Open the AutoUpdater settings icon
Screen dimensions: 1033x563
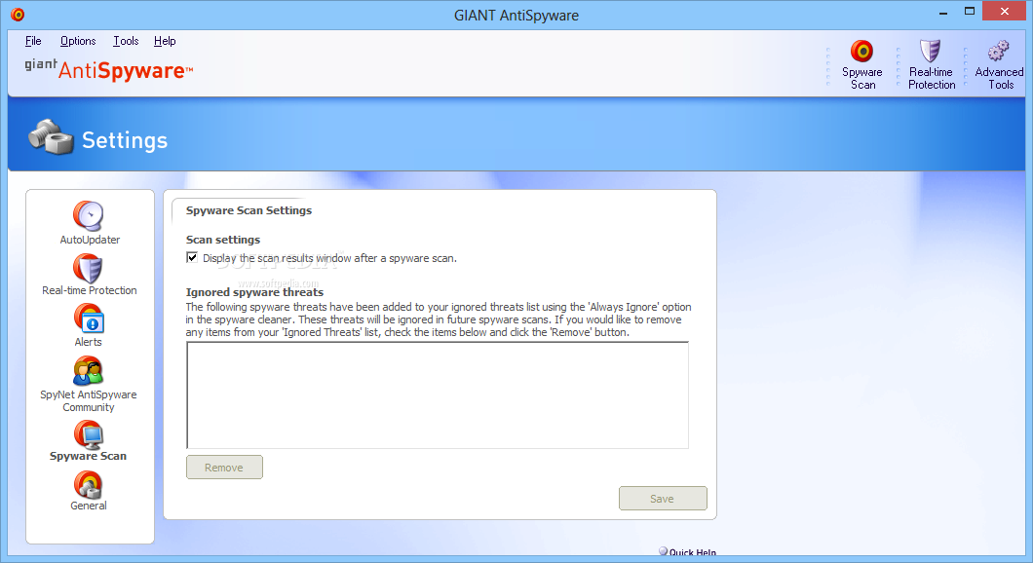pyautogui.click(x=89, y=214)
